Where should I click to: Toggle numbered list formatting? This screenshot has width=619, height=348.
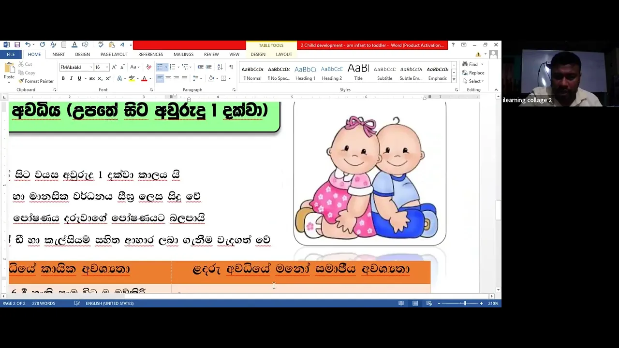(173, 67)
